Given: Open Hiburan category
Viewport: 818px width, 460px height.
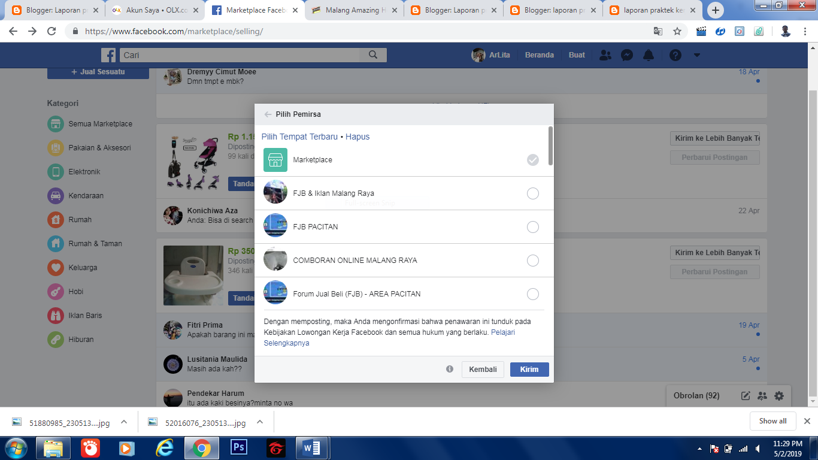Looking at the screenshot, I should point(71,340).
